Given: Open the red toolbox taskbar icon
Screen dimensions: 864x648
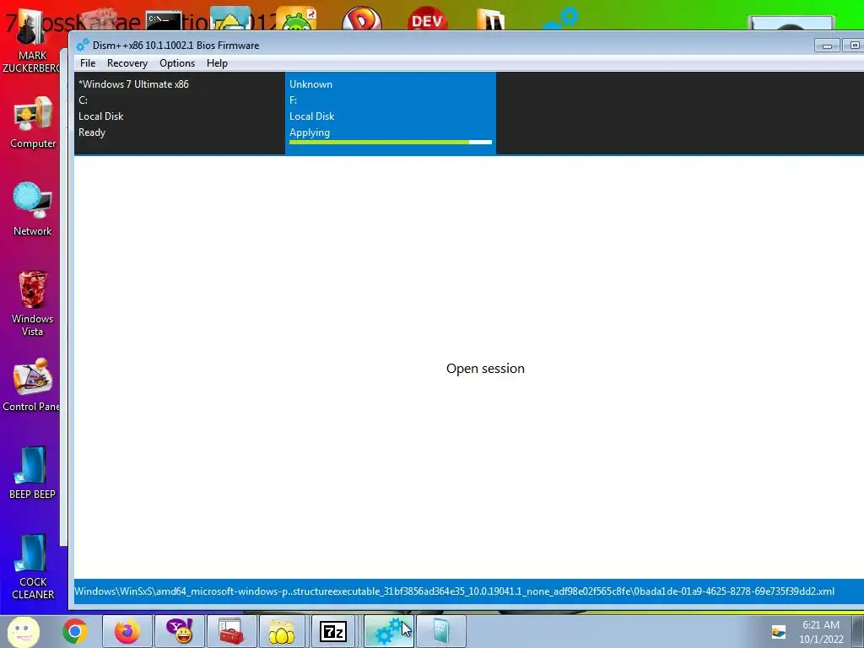Looking at the screenshot, I should (x=231, y=631).
